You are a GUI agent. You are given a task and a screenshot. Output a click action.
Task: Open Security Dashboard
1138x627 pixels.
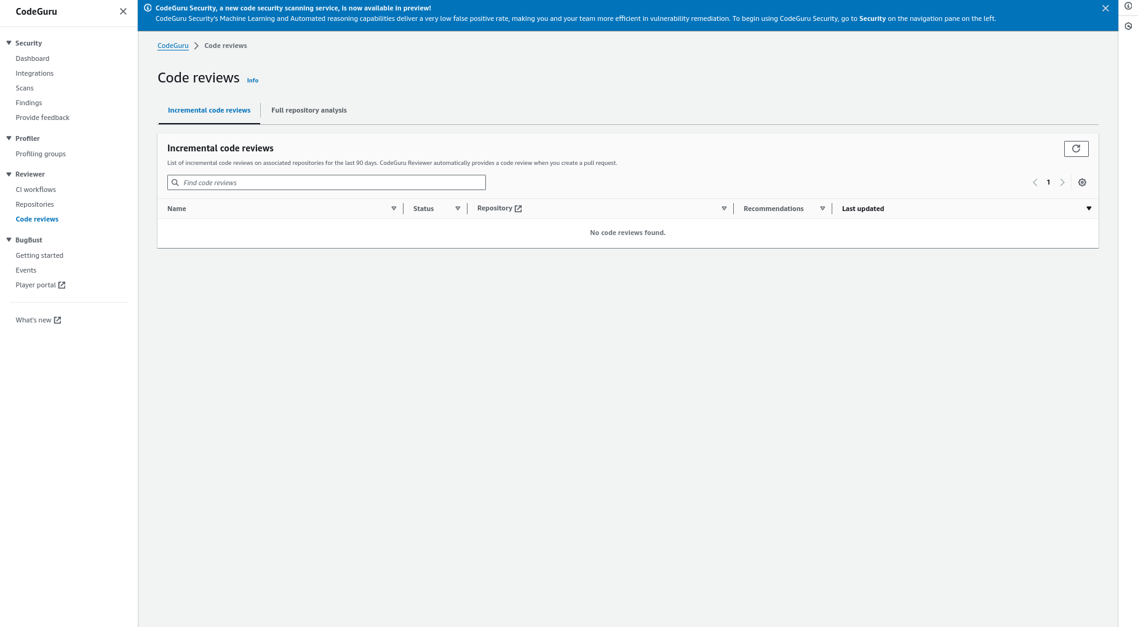point(33,58)
